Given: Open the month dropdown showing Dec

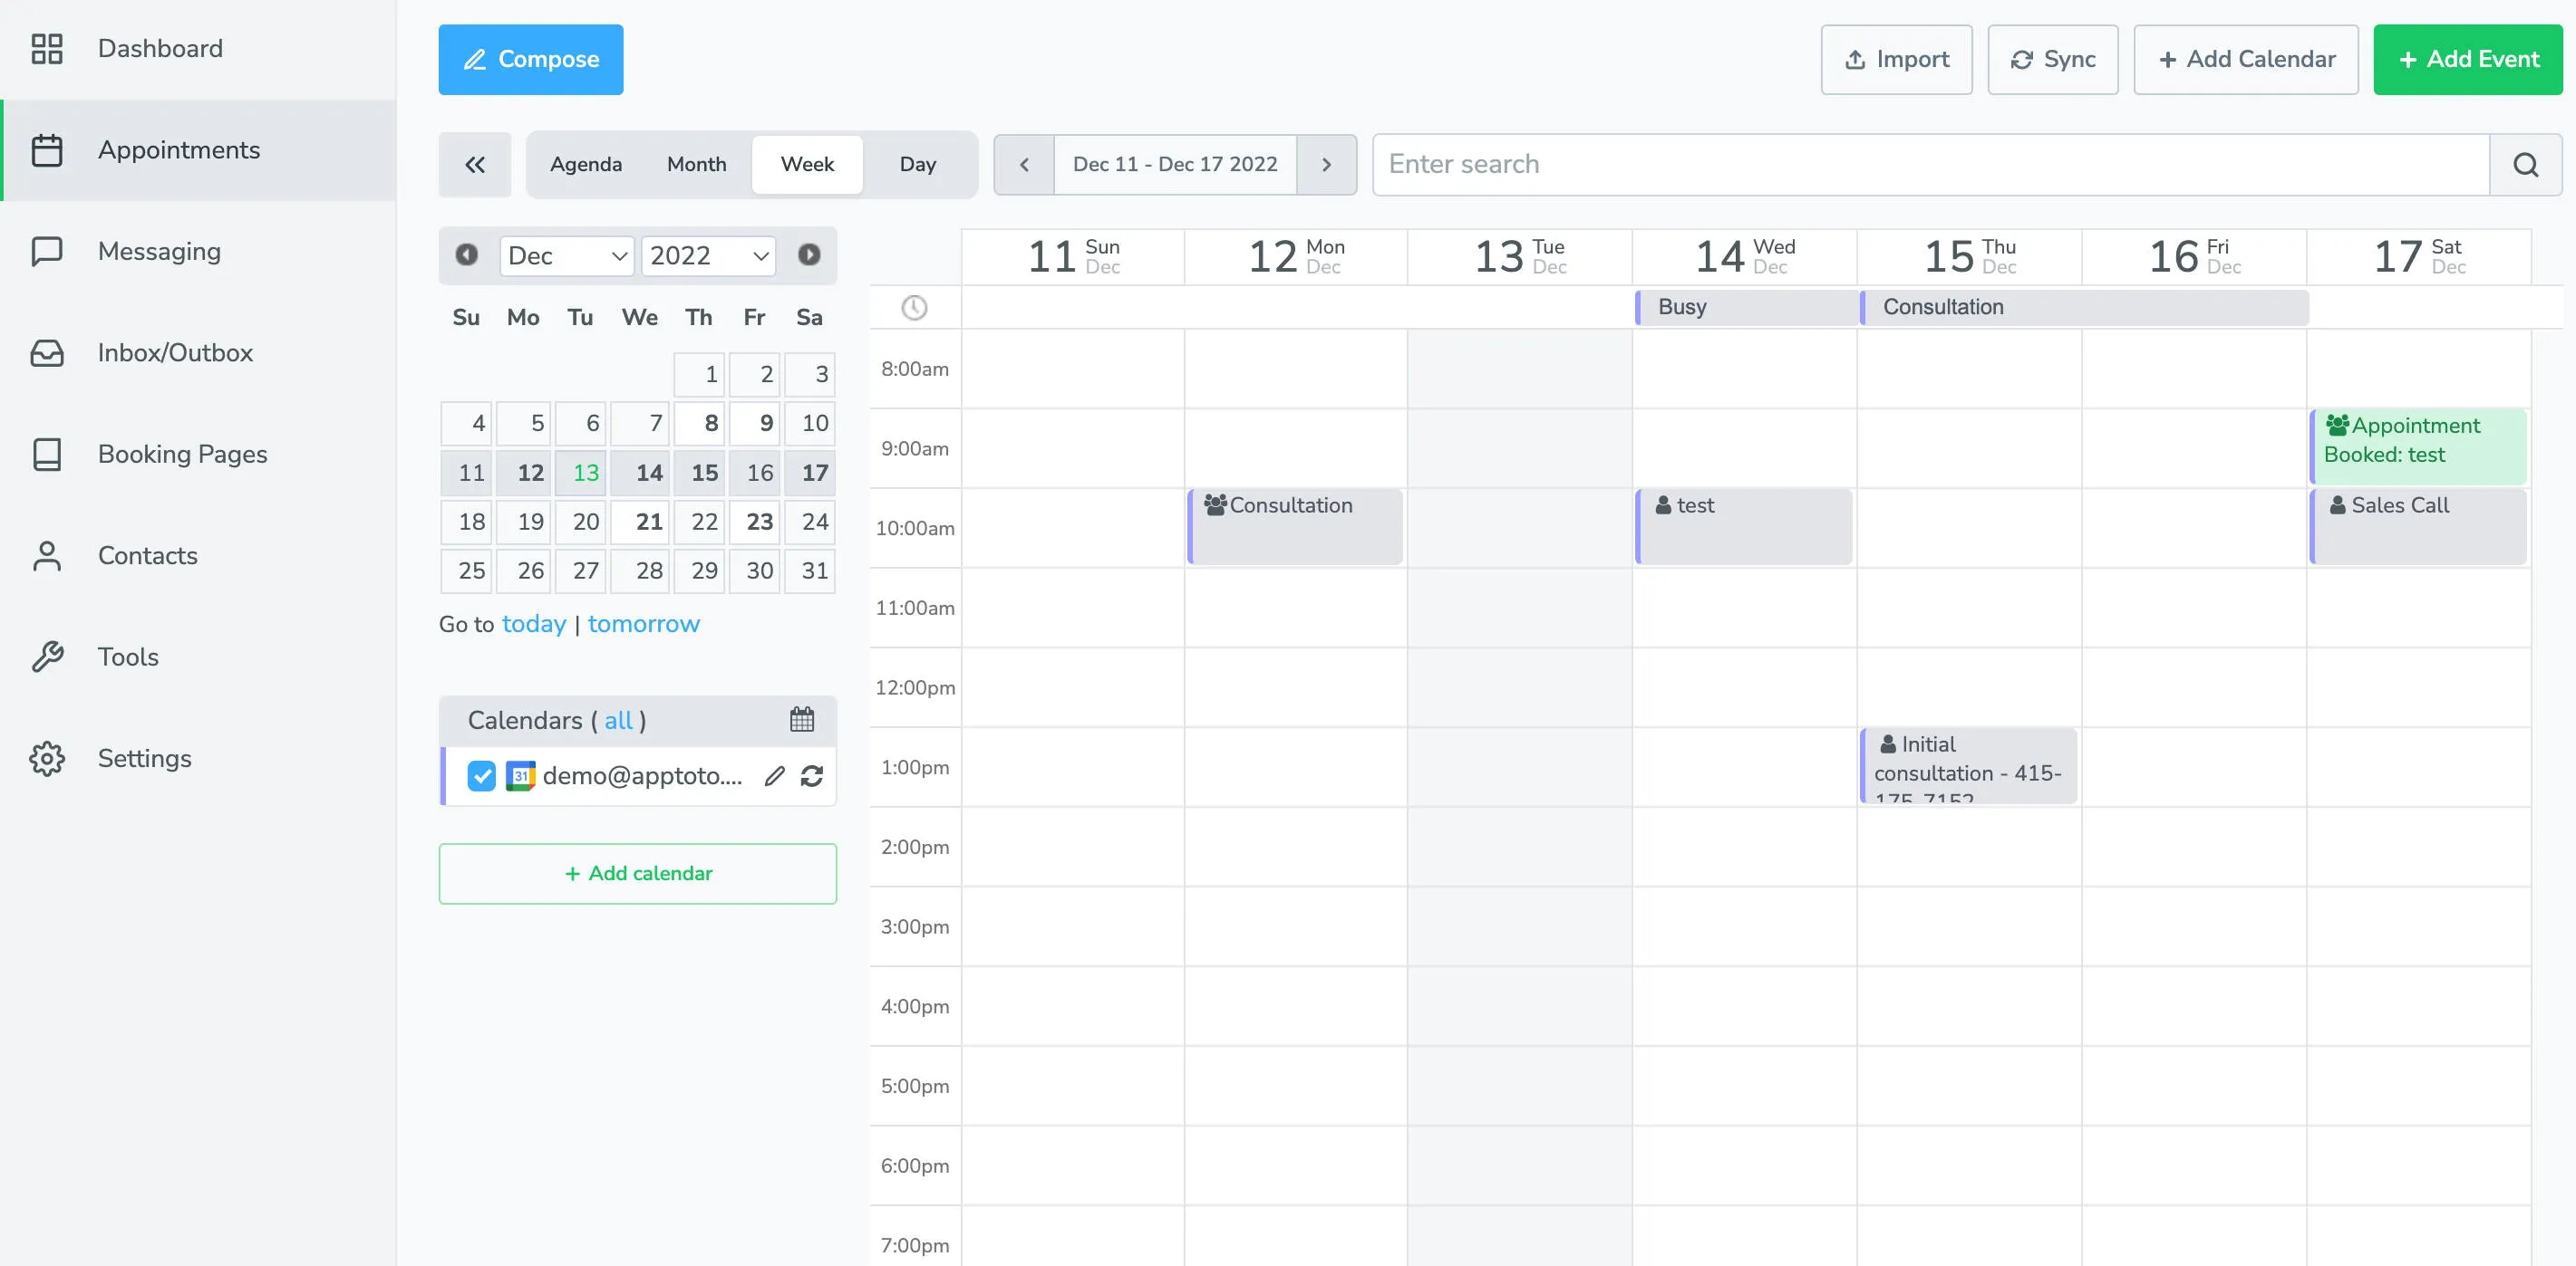Looking at the screenshot, I should pos(566,255).
